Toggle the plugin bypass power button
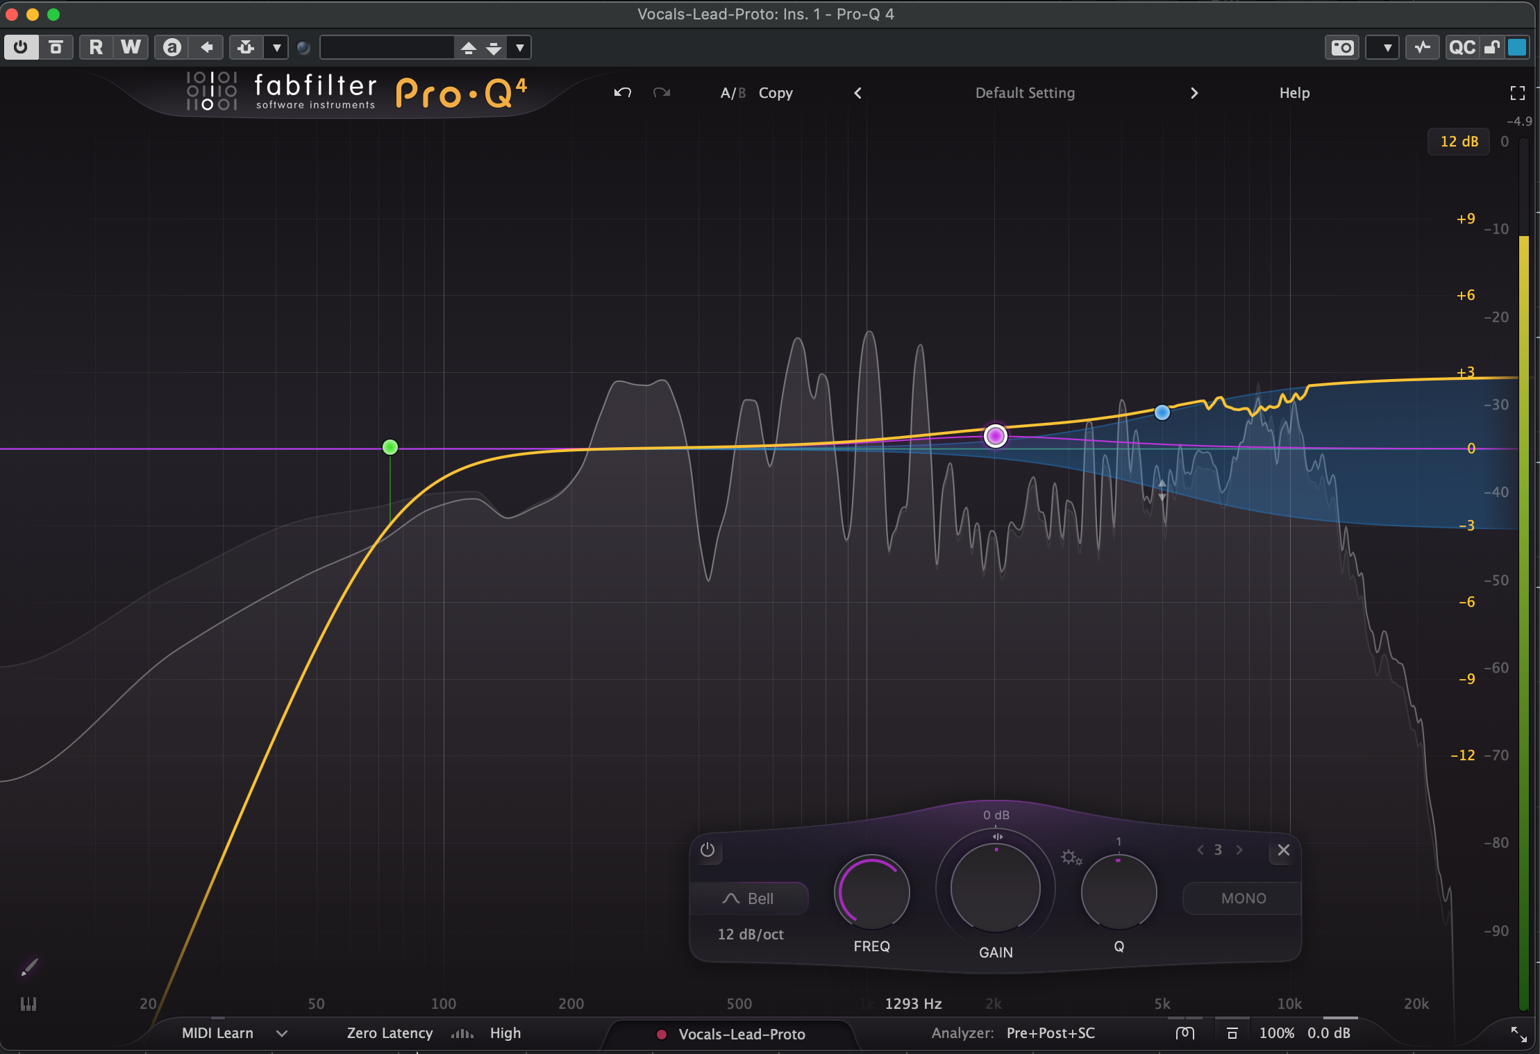1540x1054 pixels. tap(21, 47)
